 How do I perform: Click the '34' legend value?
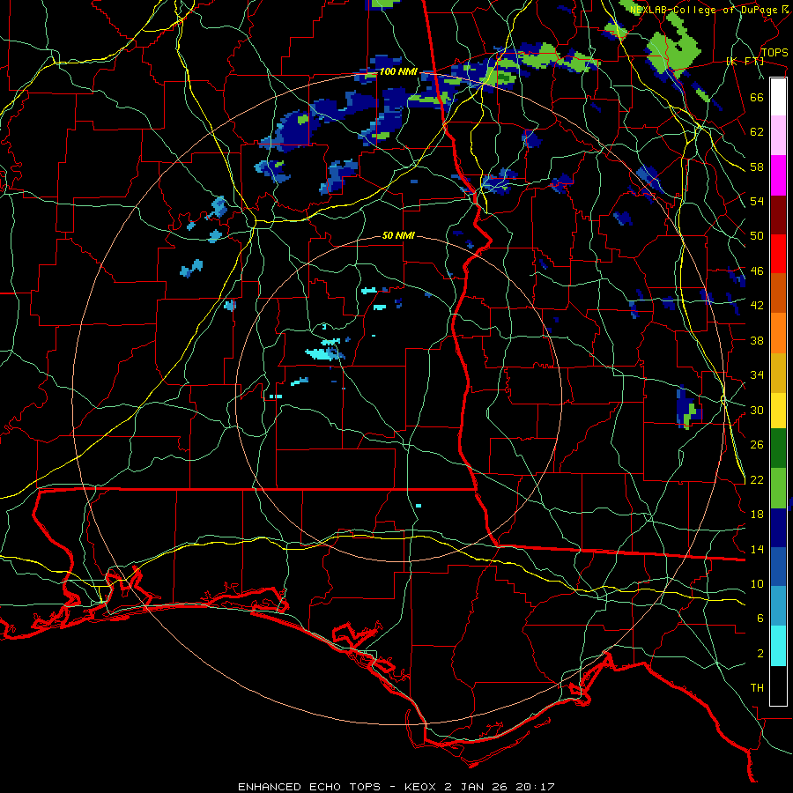(757, 375)
